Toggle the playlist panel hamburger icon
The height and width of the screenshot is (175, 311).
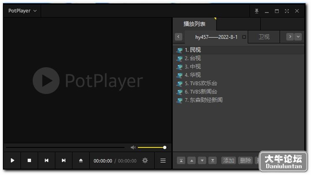[x=163, y=160]
